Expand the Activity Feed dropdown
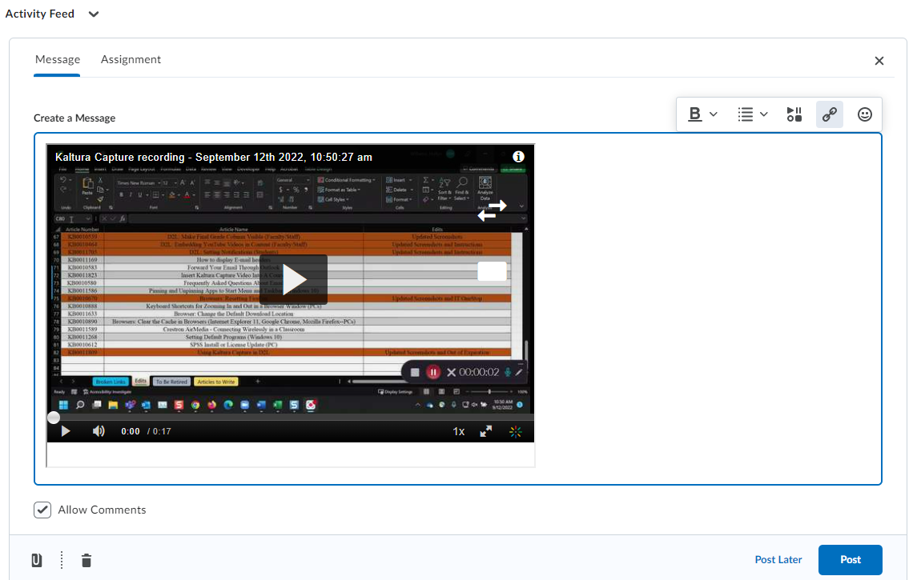The image size is (917, 580). 93,14
